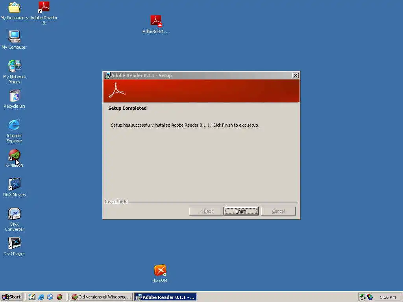Select the DivX Converter shortcut

15,219
